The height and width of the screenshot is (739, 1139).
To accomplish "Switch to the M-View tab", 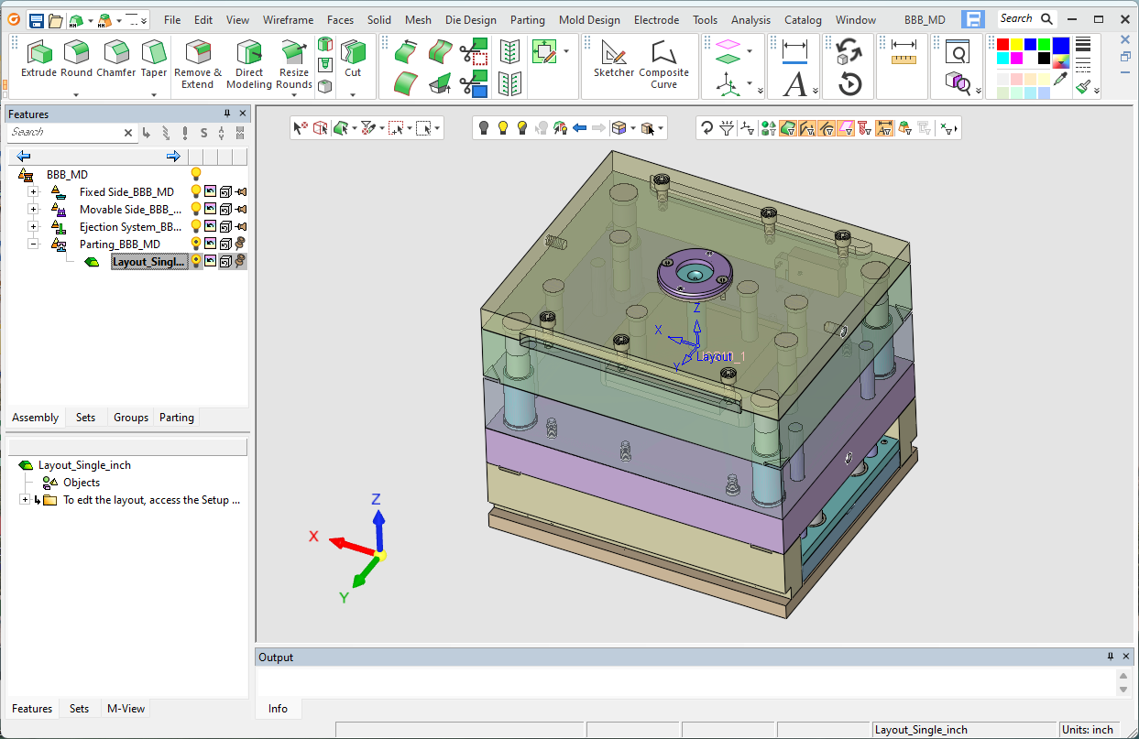I will tap(125, 709).
